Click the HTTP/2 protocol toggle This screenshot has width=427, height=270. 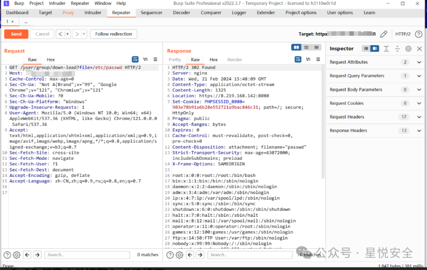tap(403, 34)
